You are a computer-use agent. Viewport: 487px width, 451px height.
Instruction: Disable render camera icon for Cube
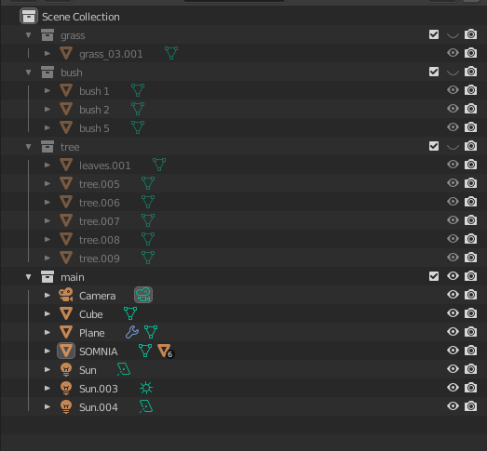[470, 313]
